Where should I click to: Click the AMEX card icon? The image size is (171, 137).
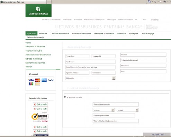(44, 80)
